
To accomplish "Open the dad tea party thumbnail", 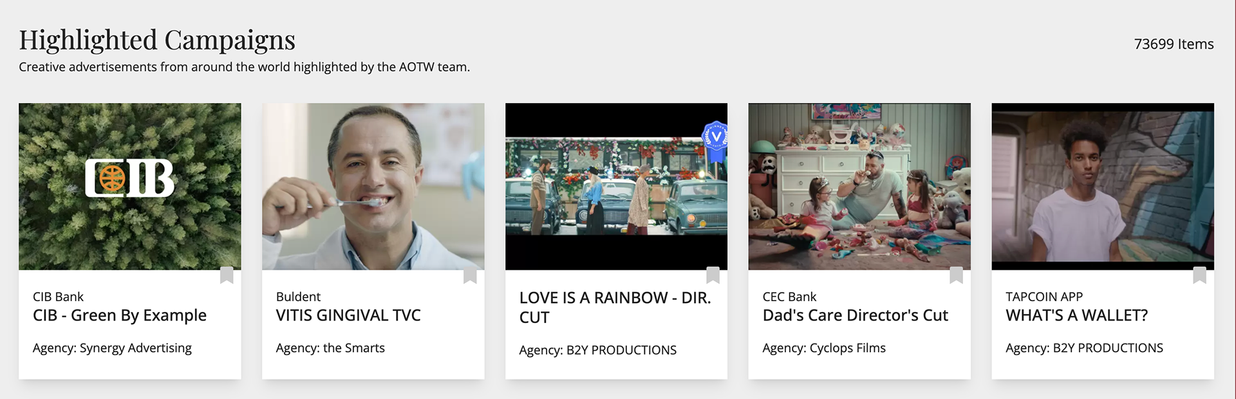I will point(859,187).
